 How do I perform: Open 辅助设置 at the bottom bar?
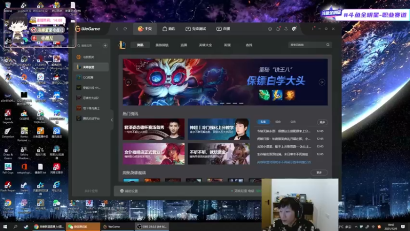(129, 191)
